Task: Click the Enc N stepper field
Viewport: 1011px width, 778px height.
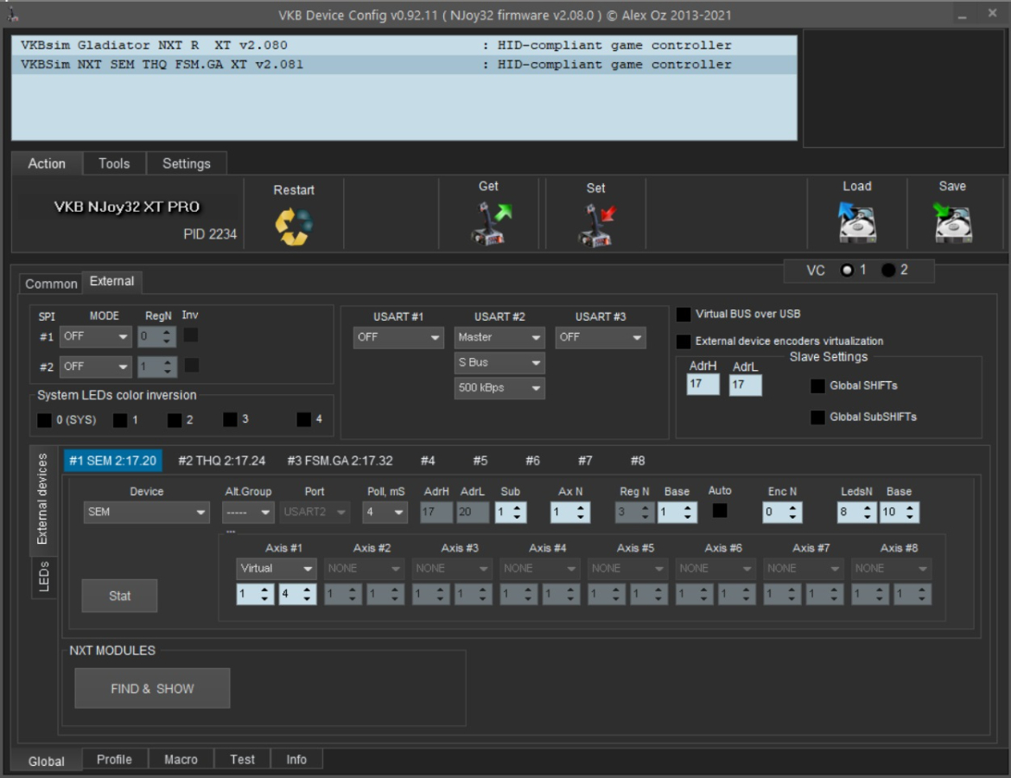Action: point(782,513)
